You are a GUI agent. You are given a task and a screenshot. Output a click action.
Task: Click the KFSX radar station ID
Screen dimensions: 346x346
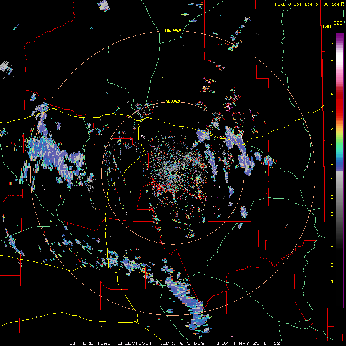click(222, 343)
